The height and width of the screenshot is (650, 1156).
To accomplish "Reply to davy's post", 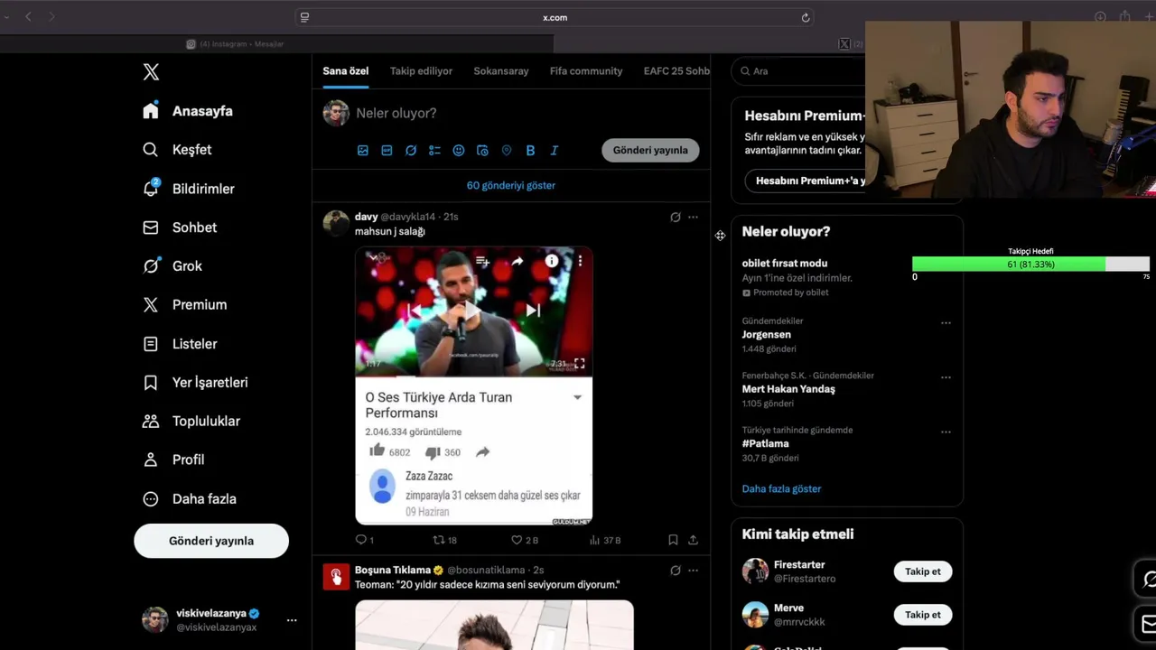I will 364,540.
